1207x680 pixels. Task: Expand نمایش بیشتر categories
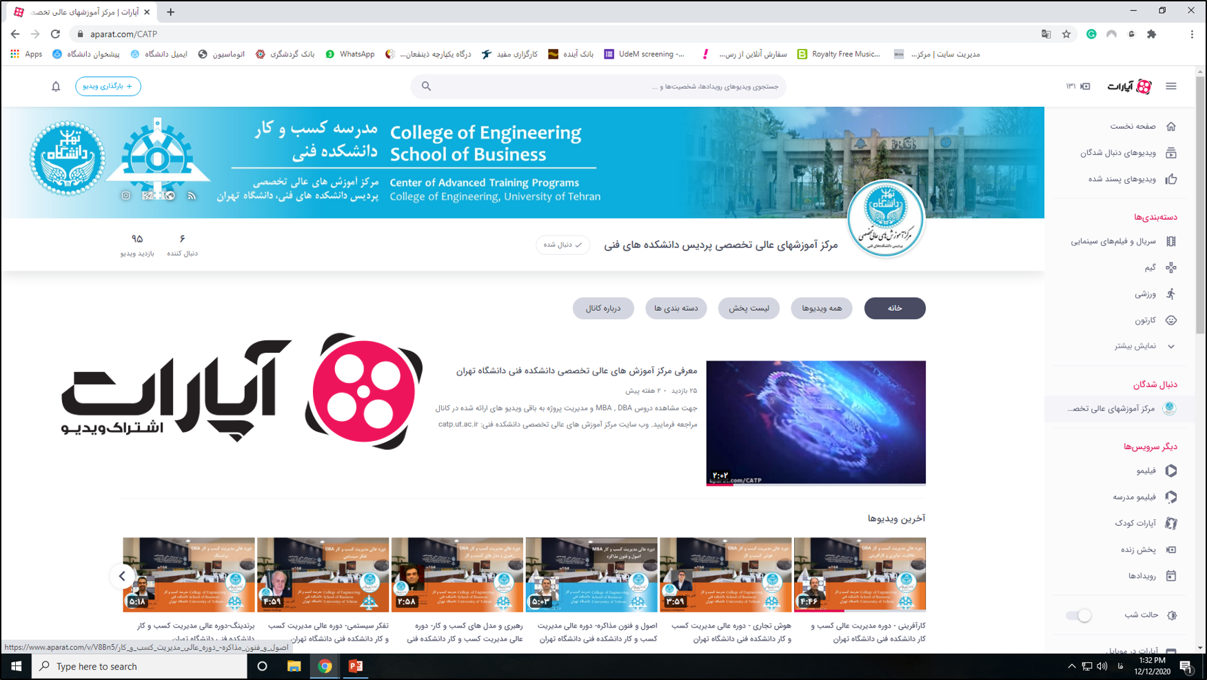pyautogui.click(x=1145, y=347)
